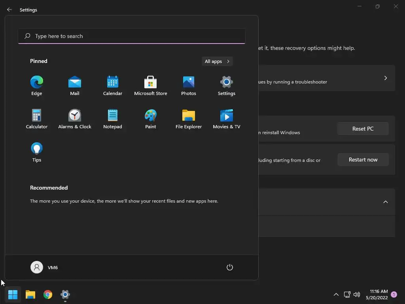
Task: Open the Calendar pinned app
Action: [113, 85]
